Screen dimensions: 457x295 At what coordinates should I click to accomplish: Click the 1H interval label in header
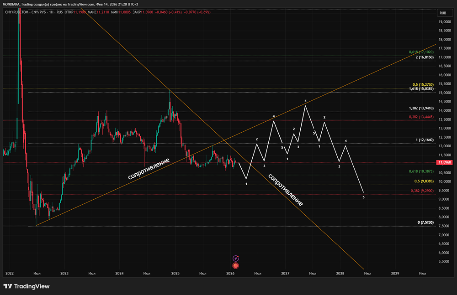click(x=51, y=12)
